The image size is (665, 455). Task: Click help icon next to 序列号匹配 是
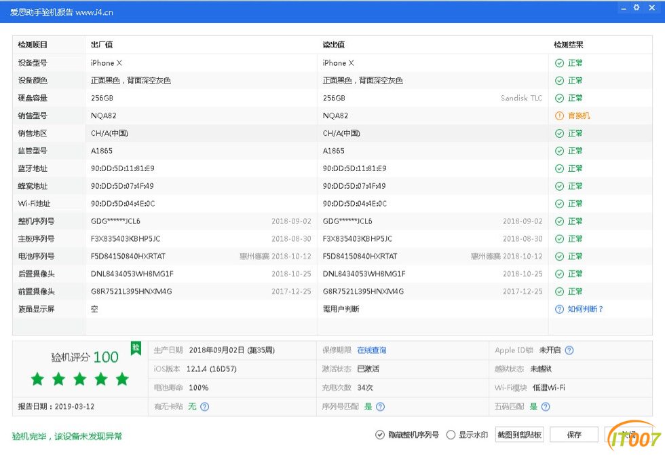point(381,407)
